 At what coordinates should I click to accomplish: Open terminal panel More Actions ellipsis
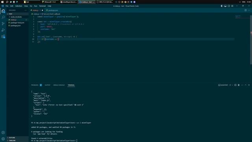[x=242, y=85]
